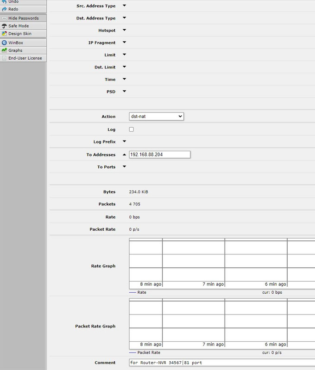The height and width of the screenshot is (370, 315).
Task: Click the Comment text field
Action: (x=222, y=363)
